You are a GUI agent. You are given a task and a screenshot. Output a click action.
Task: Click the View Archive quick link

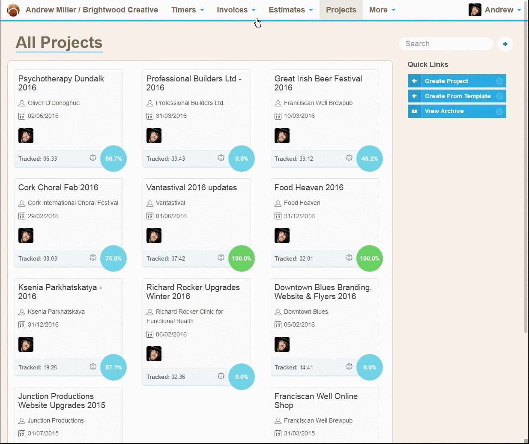(x=457, y=111)
